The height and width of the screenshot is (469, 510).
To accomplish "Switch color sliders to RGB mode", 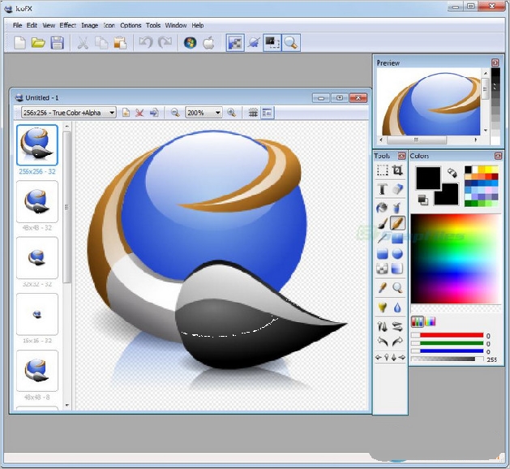I will pos(418,321).
